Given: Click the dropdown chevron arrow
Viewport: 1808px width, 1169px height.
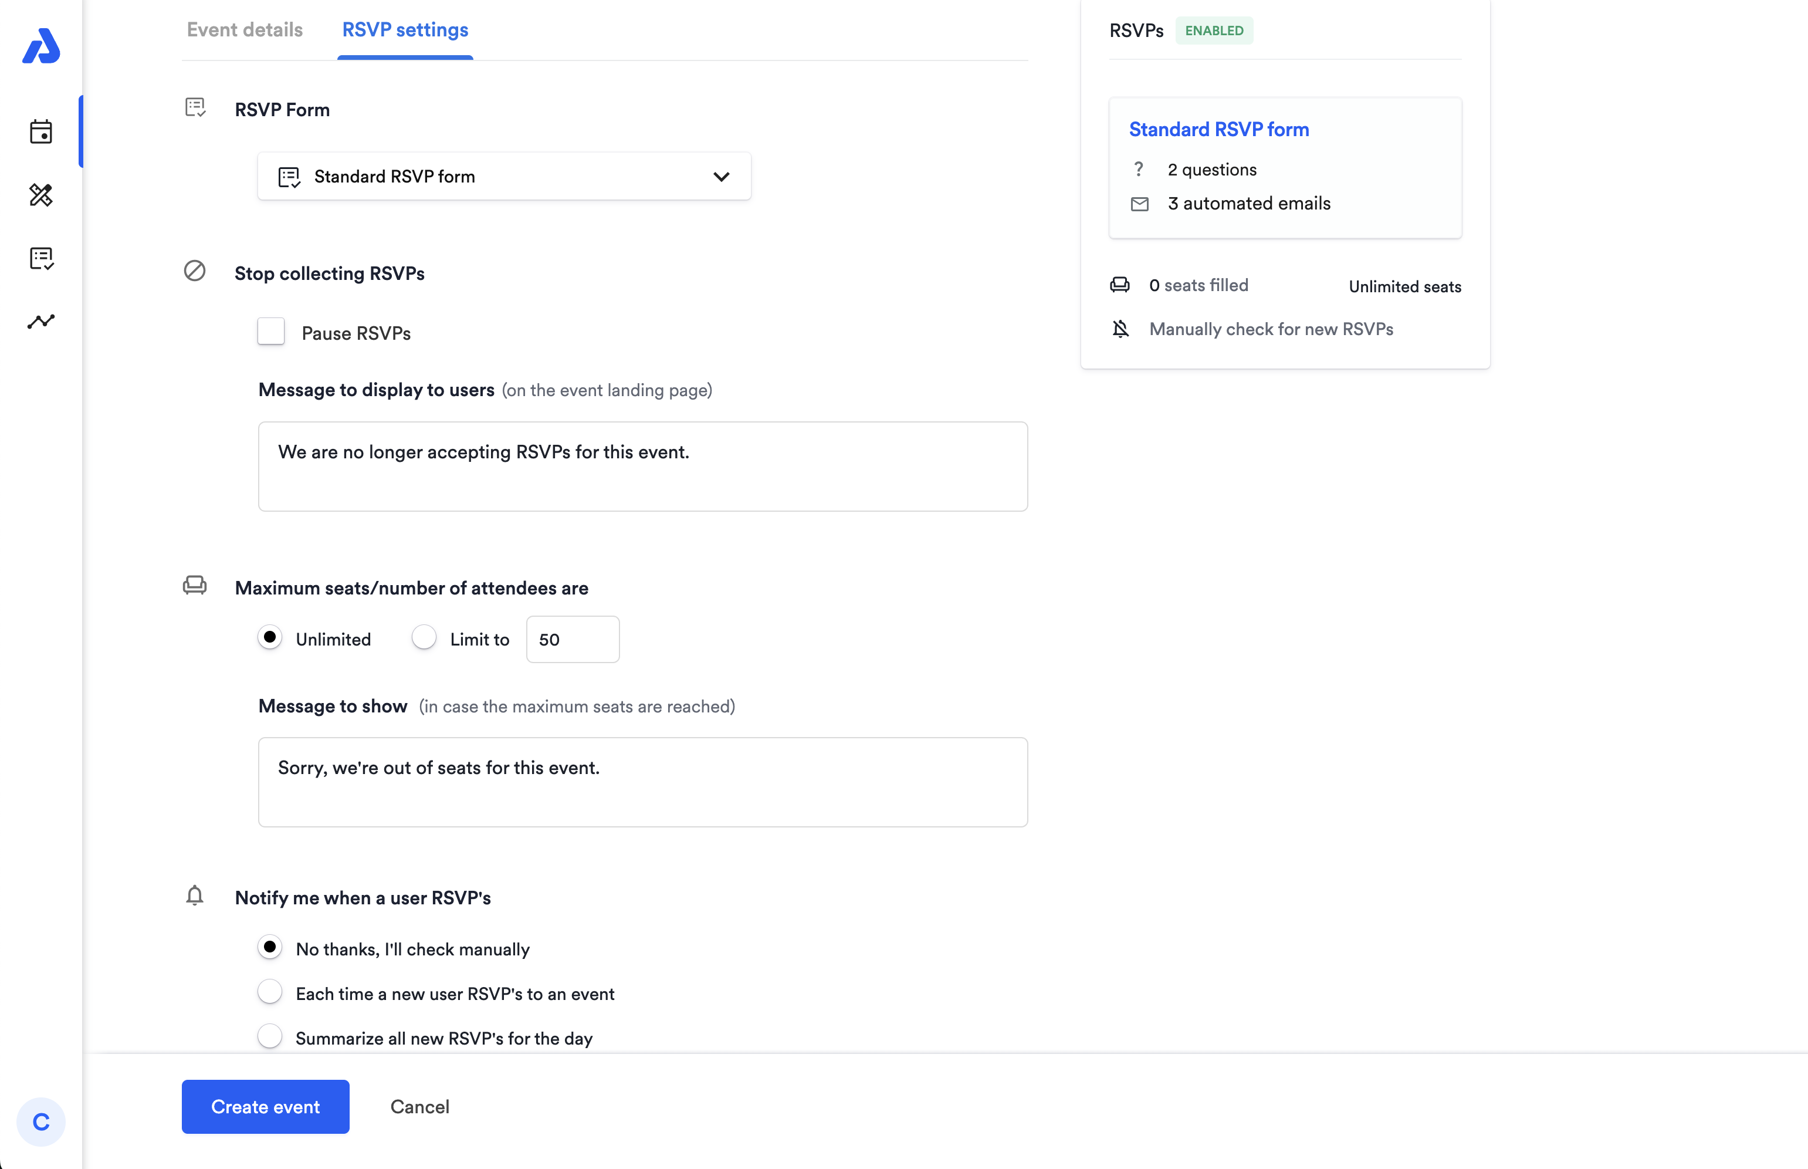Looking at the screenshot, I should click(721, 177).
